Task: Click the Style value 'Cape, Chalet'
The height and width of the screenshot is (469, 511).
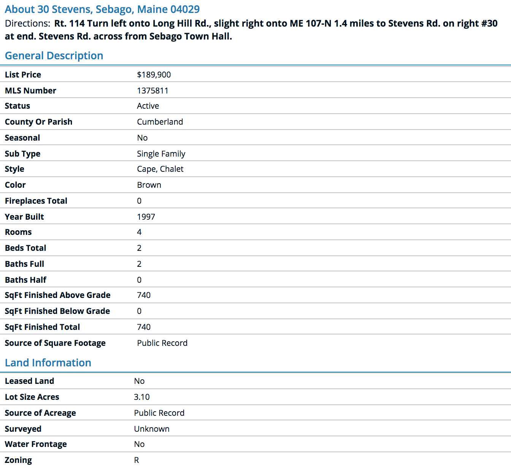Action: [160, 169]
